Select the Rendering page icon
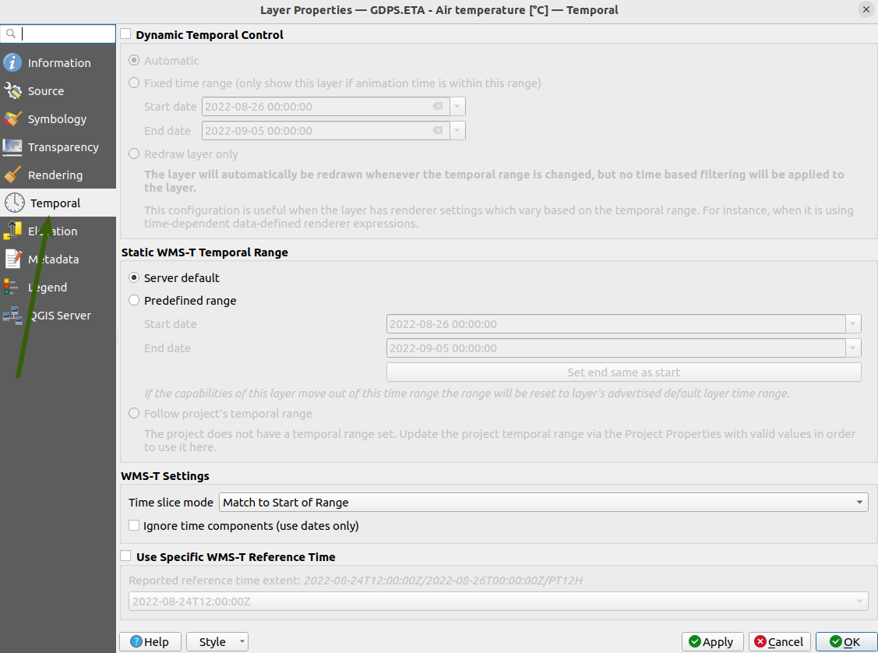The image size is (878, 653). point(14,175)
